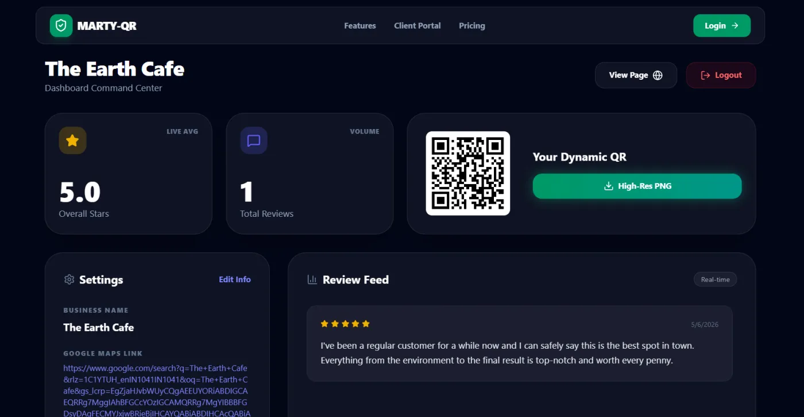Click the Edit Info link
The image size is (804, 417).
(x=235, y=279)
